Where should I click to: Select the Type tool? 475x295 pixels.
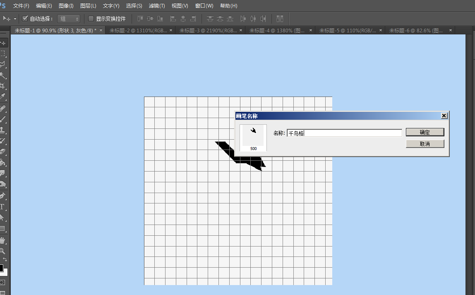[x=3, y=207]
